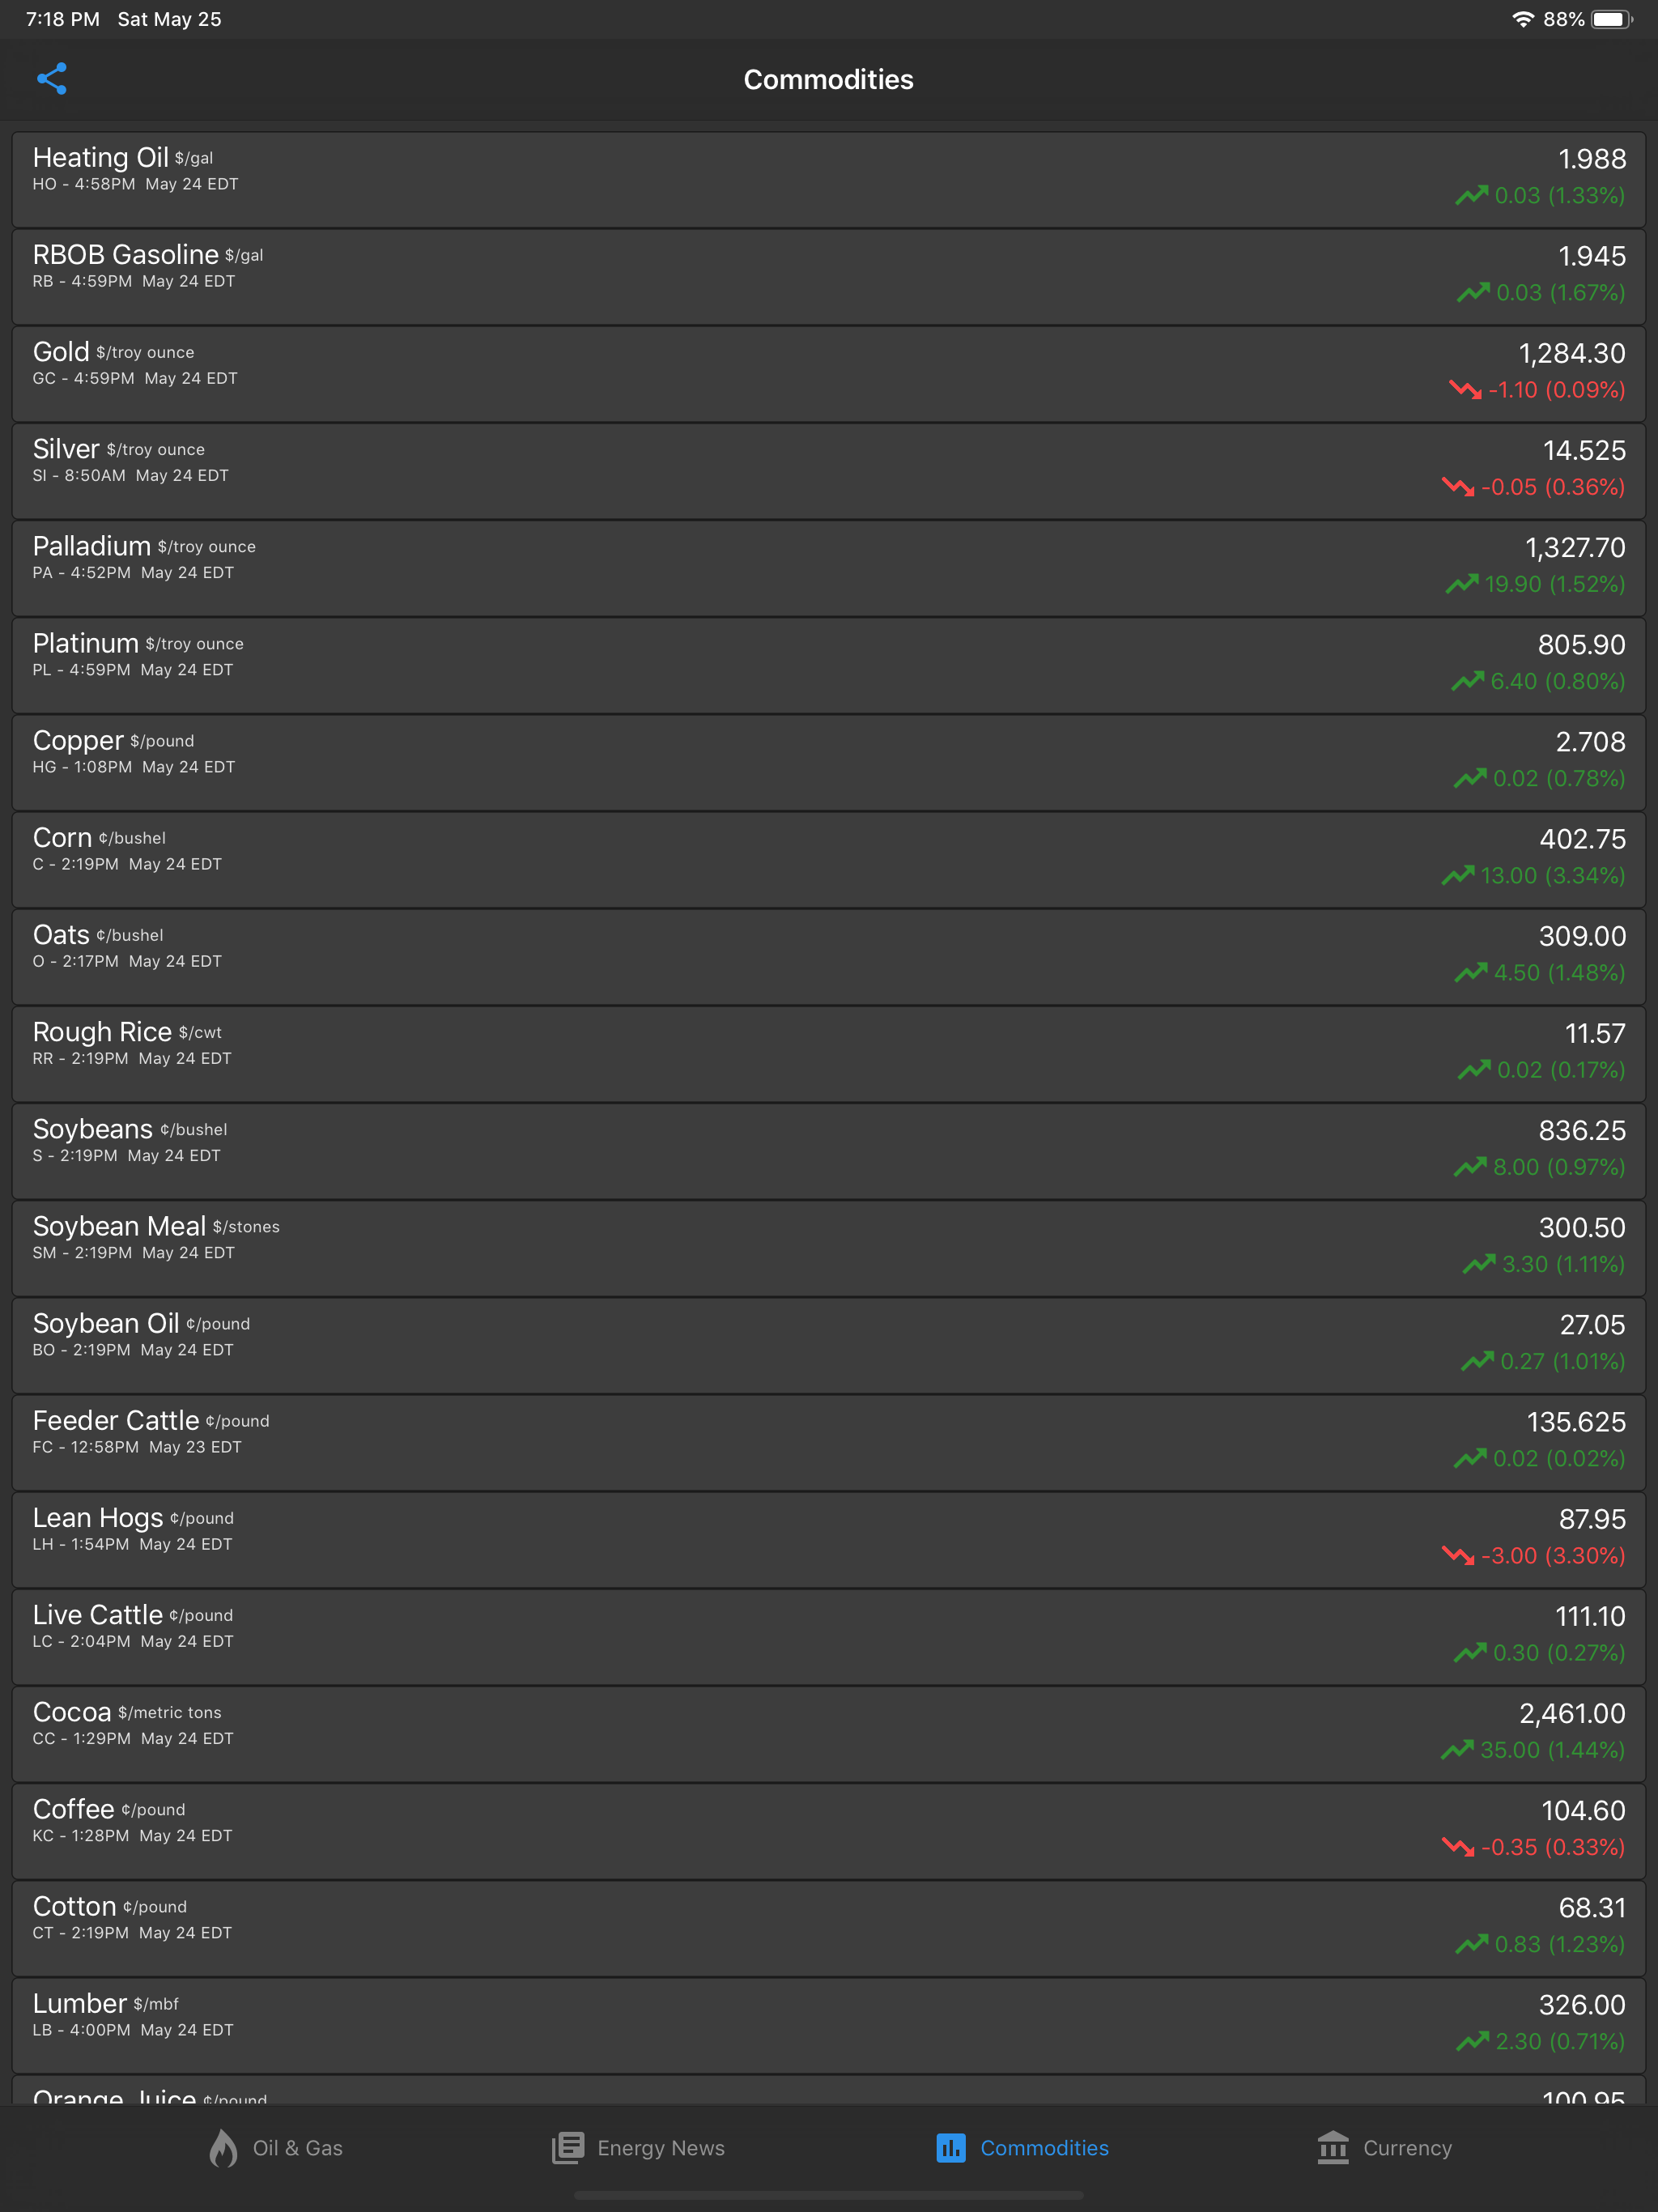Tap Gold's red downtrend arrow icon

coord(1465,389)
